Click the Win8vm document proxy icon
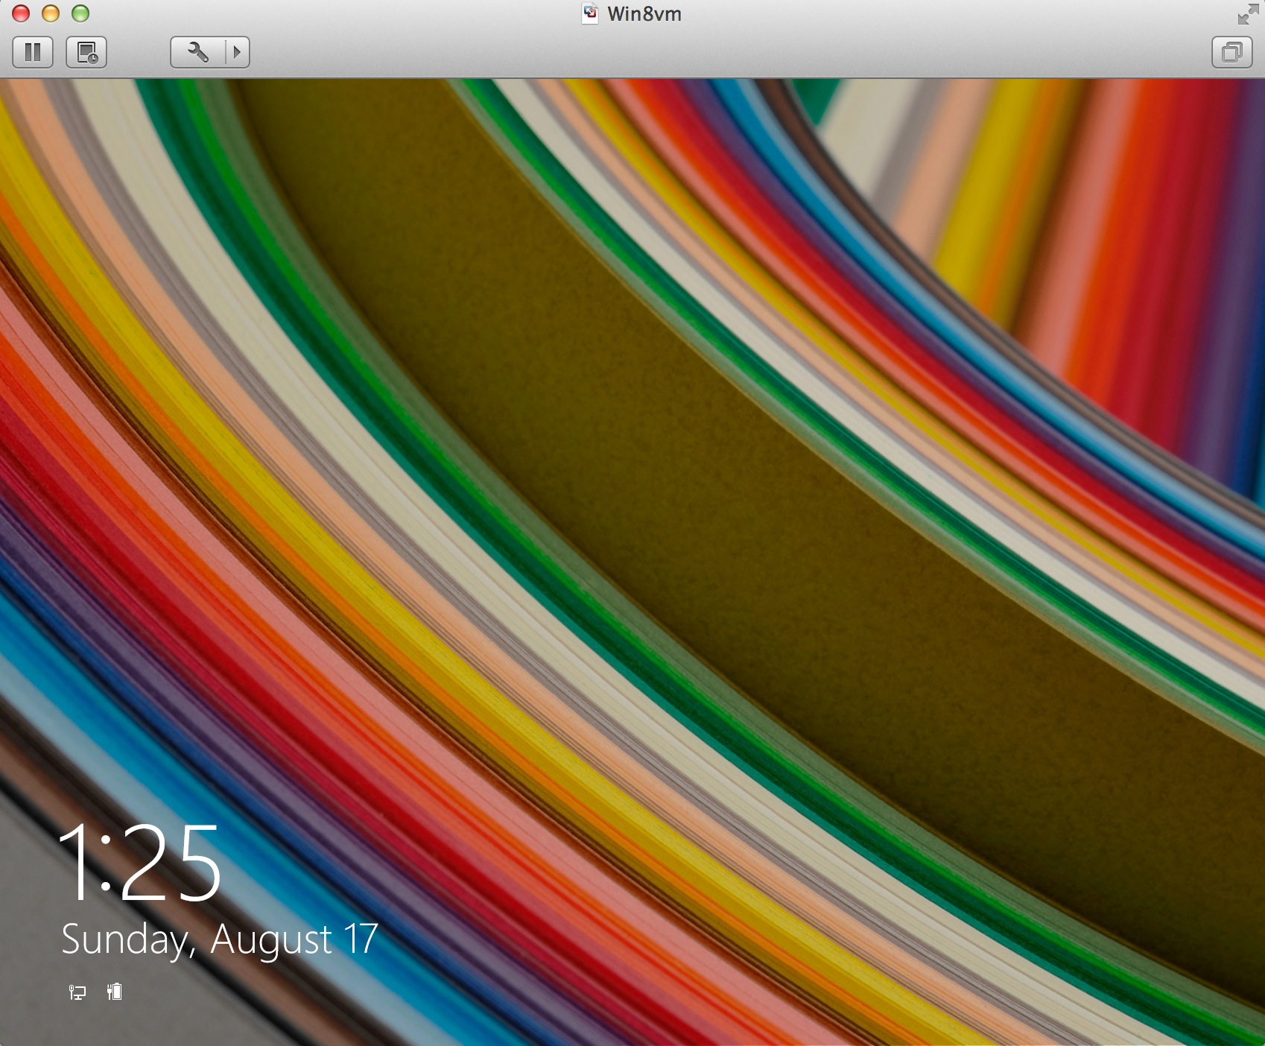The width and height of the screenshot is (1265, 1046). point(590,14)
